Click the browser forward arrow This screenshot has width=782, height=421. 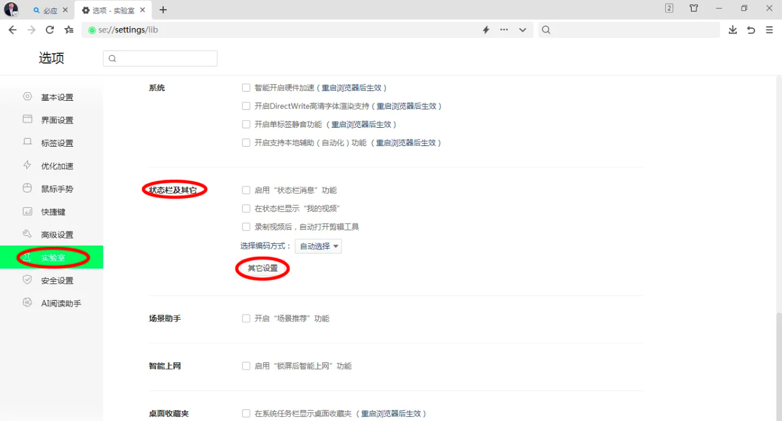[x=31, y=30]
